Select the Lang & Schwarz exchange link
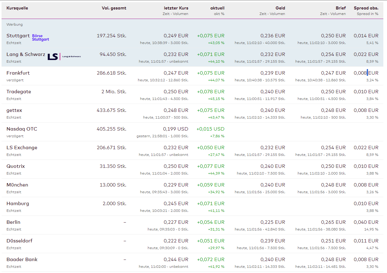The image size is (387, 273). pyautogui.click(x=26, y=54)
